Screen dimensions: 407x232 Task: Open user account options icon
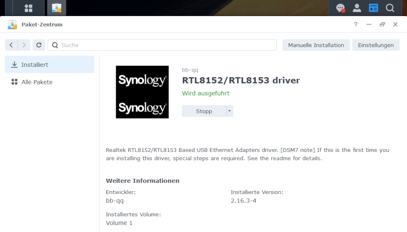tap(357, 8)
